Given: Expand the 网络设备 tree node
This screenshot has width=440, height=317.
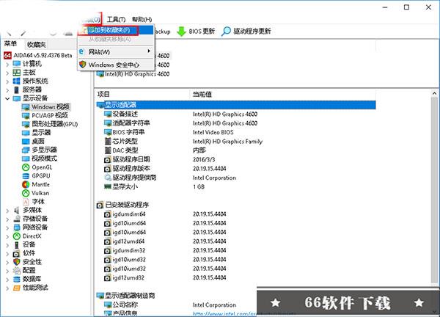Looking at the screenshot, I should pos(7,227).
